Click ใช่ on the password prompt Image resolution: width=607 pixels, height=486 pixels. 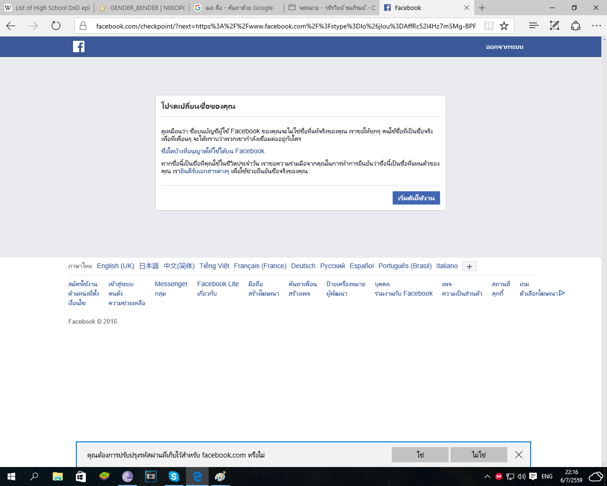(420, 455)
